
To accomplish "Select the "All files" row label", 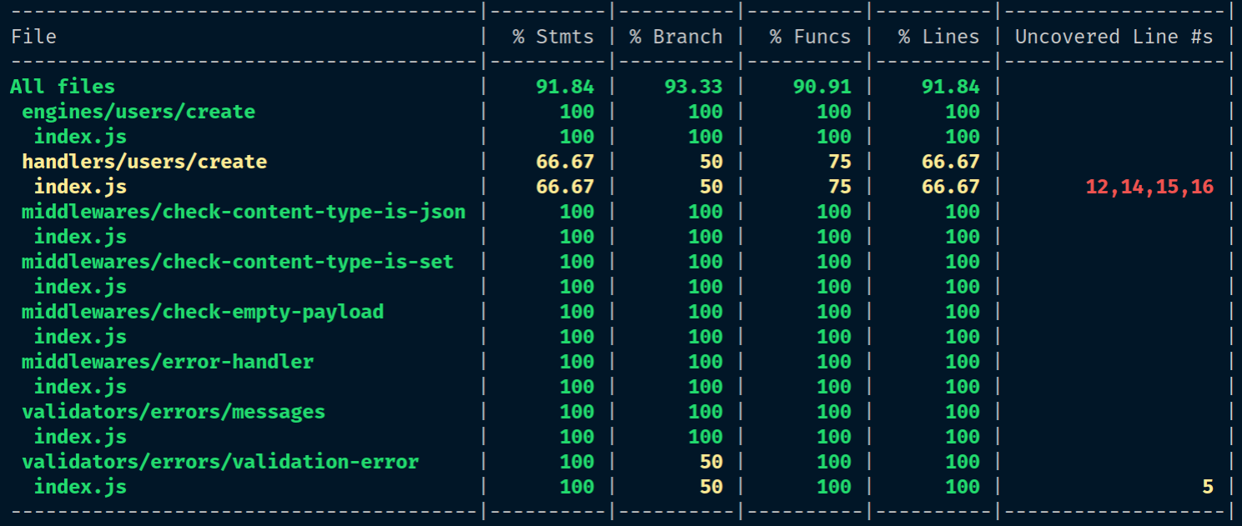I will click(63, 87).
